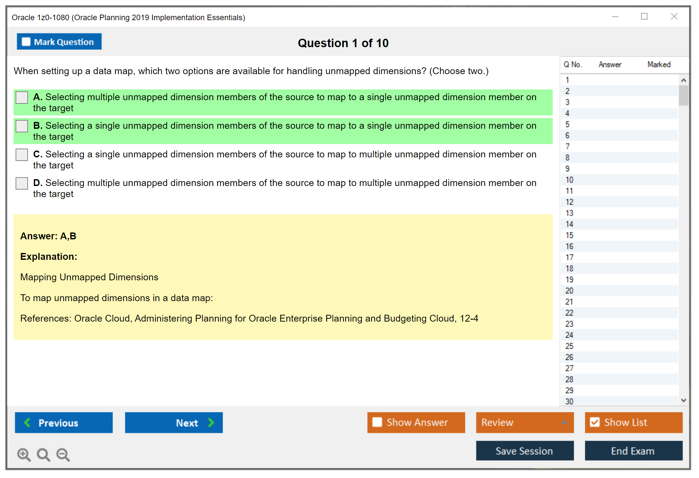The width and height of the screenshot is (699, 478).
Task: Click the scrollbar up arrow in question list
Action: pyautogui.click(x=684, y=80)
